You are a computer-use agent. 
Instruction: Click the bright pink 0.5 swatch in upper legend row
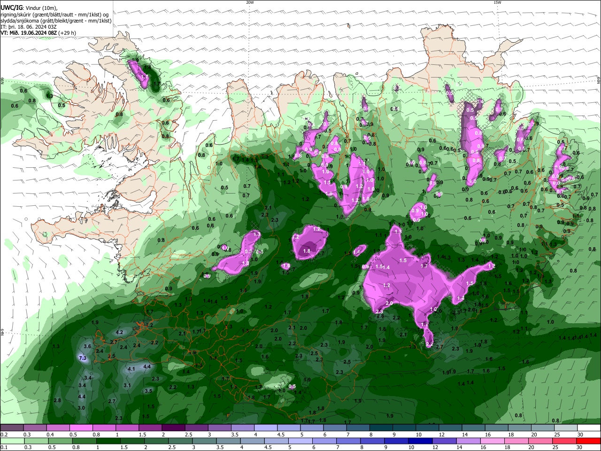pyautogui.click(x=82, y=428)
